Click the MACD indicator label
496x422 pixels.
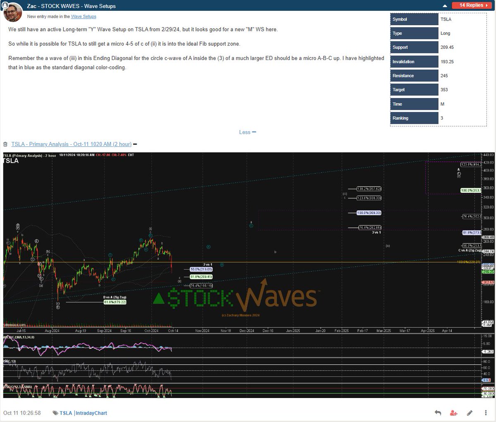[19, 338]
